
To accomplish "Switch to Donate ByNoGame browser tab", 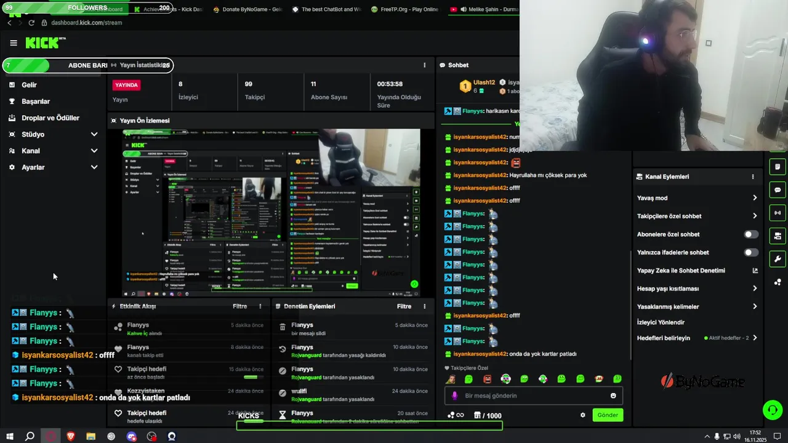I will (x=247, y=9).
